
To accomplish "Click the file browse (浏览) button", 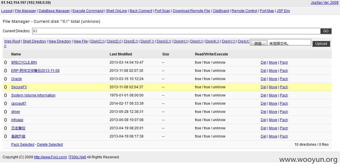I will [259, 43].
